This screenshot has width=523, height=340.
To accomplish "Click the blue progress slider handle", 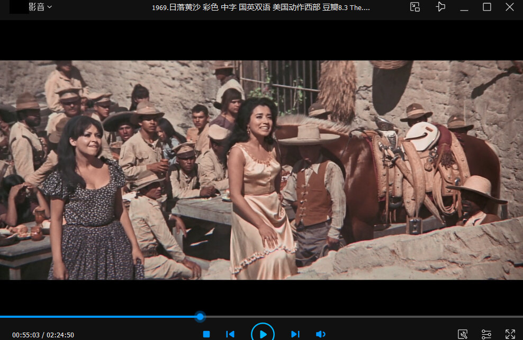I will pos(200,316).
